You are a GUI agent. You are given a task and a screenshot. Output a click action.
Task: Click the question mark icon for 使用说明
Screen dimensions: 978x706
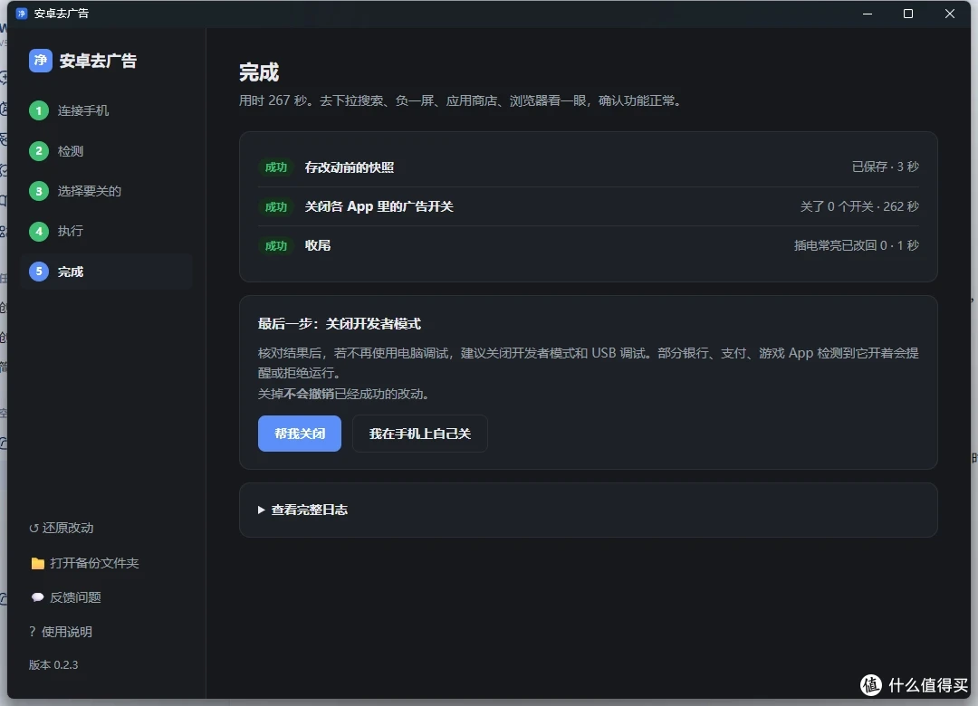pyautogui.click(x=33, y=632)
